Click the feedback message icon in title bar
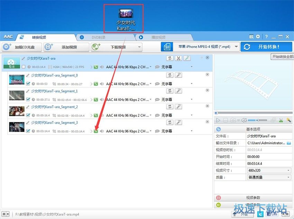294x219 pixels. coord(251,37)
